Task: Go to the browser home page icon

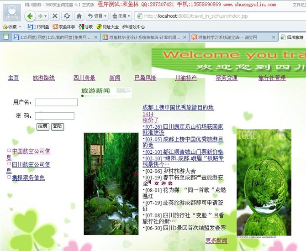Action: (x=79, y=16)
